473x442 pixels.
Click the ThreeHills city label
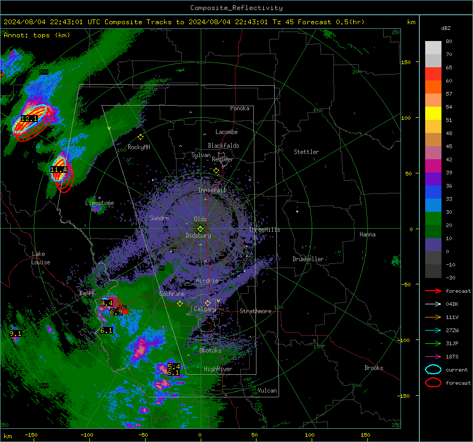pyautogui.click(x=264, y=230)
